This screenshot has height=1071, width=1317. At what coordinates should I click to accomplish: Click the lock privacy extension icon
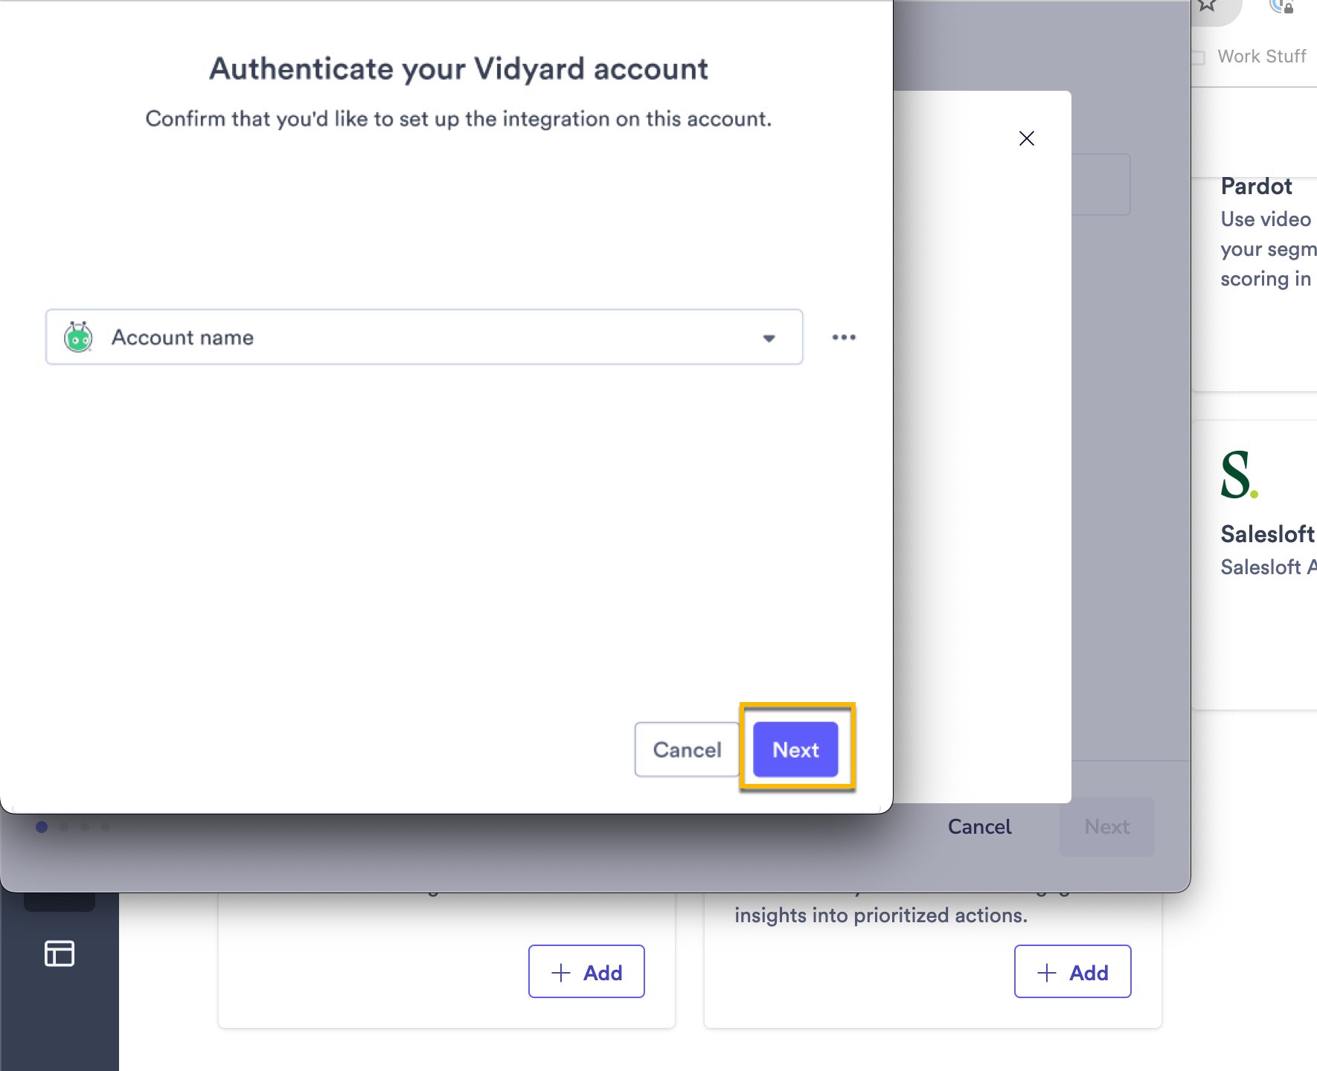click(1283, 7)
